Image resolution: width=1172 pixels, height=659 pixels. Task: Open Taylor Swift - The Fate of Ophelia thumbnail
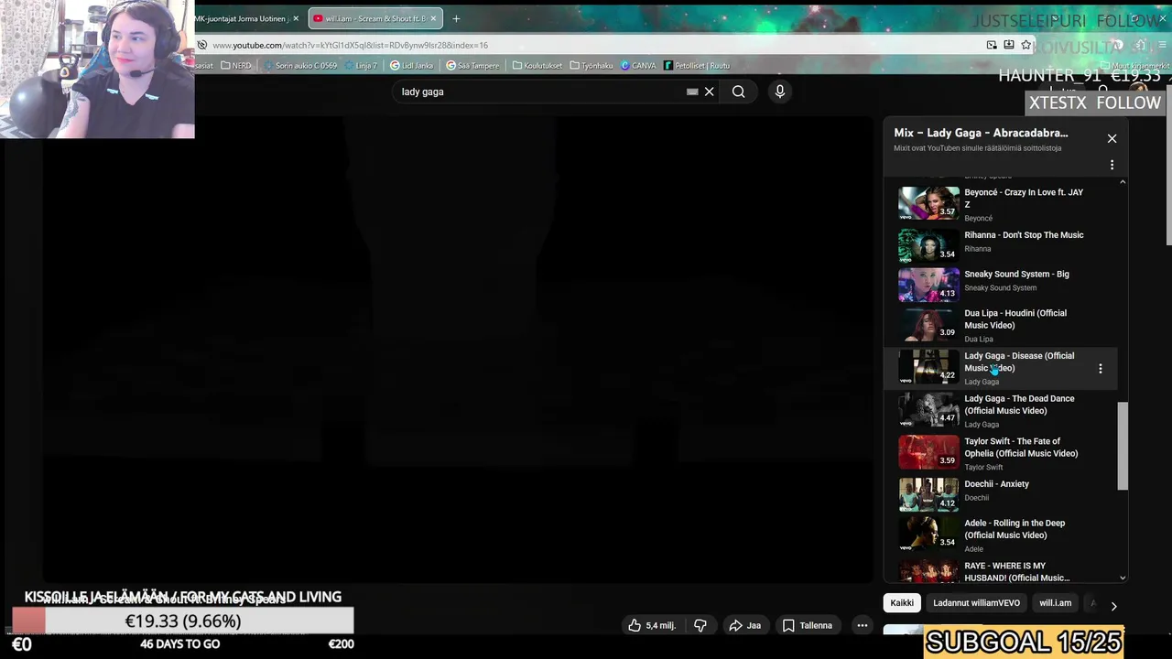(x=928, y=453)
